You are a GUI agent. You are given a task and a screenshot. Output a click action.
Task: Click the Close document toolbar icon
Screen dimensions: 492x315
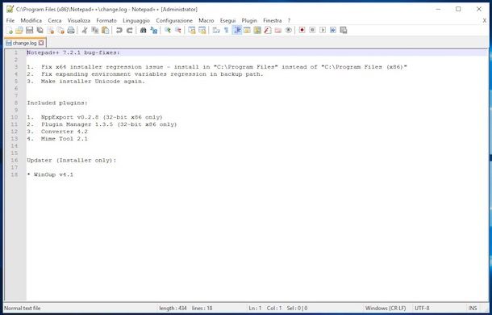pyautogui.click(x=50, y=30)
